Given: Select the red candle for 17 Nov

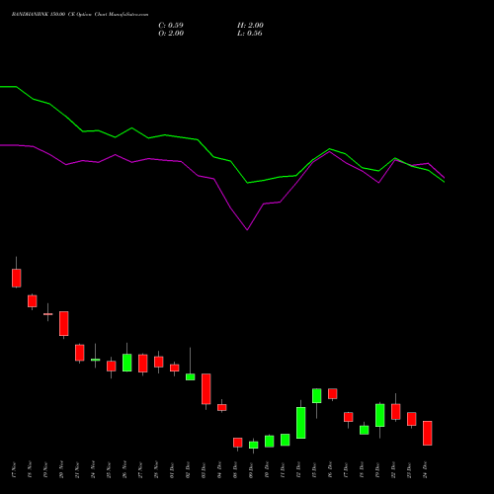Looking at the screenshot, I should coord(17,278).
